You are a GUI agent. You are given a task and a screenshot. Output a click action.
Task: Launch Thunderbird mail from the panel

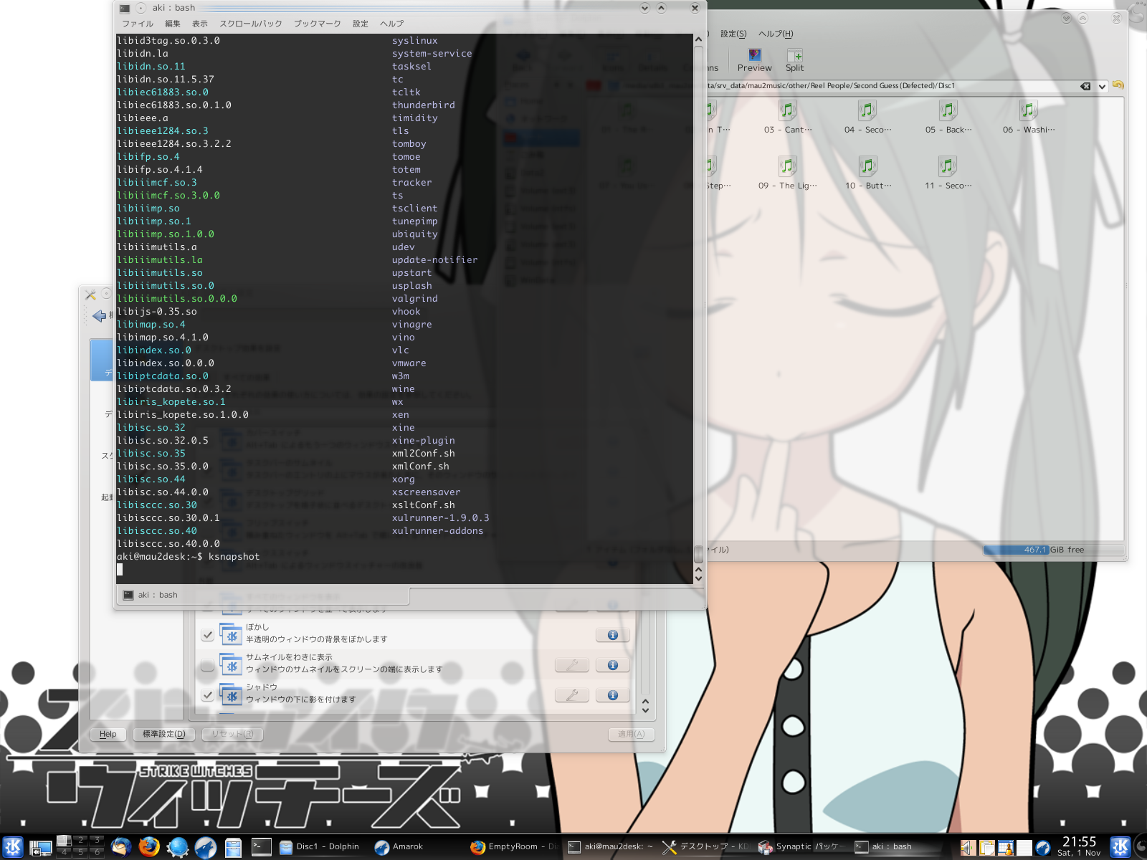tap(121, 847)
